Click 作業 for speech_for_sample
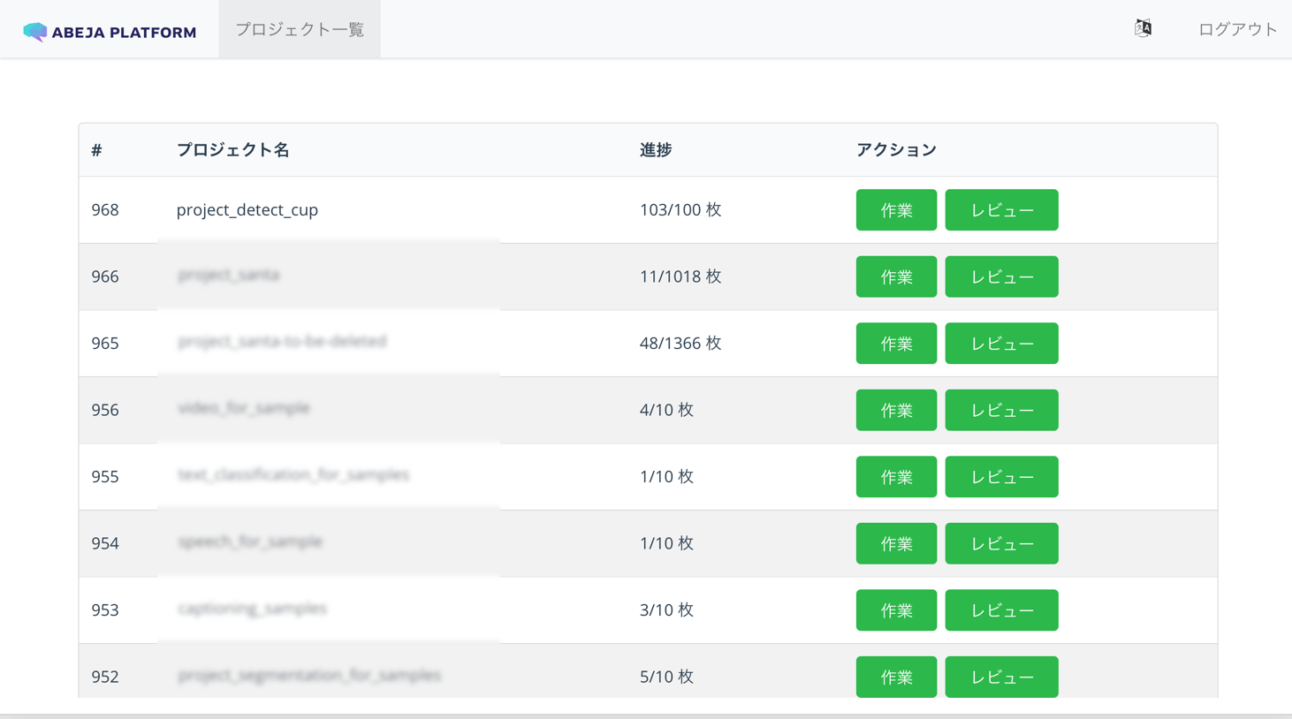This screenshot has height=719, width=1292. pos(896,543)
